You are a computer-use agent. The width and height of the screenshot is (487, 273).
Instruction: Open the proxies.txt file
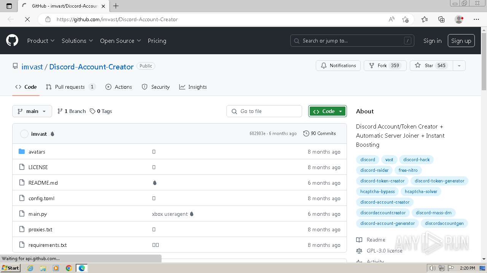pos(40,229)
